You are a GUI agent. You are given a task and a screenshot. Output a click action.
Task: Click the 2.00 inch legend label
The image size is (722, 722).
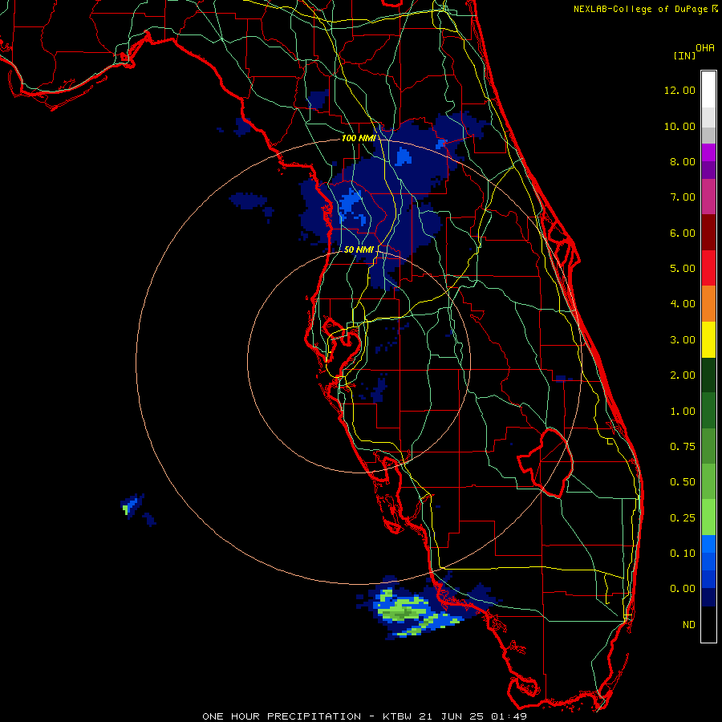point(682,375)
